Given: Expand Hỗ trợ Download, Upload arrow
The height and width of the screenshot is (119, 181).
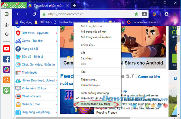Looking at the screenshot, I should pyautogui.click(x=57, y=81).
